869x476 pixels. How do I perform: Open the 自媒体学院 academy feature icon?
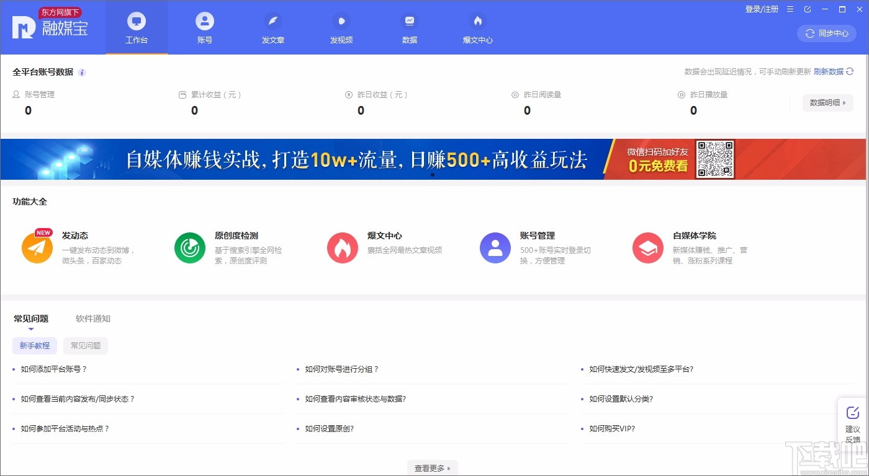point(647,247)
